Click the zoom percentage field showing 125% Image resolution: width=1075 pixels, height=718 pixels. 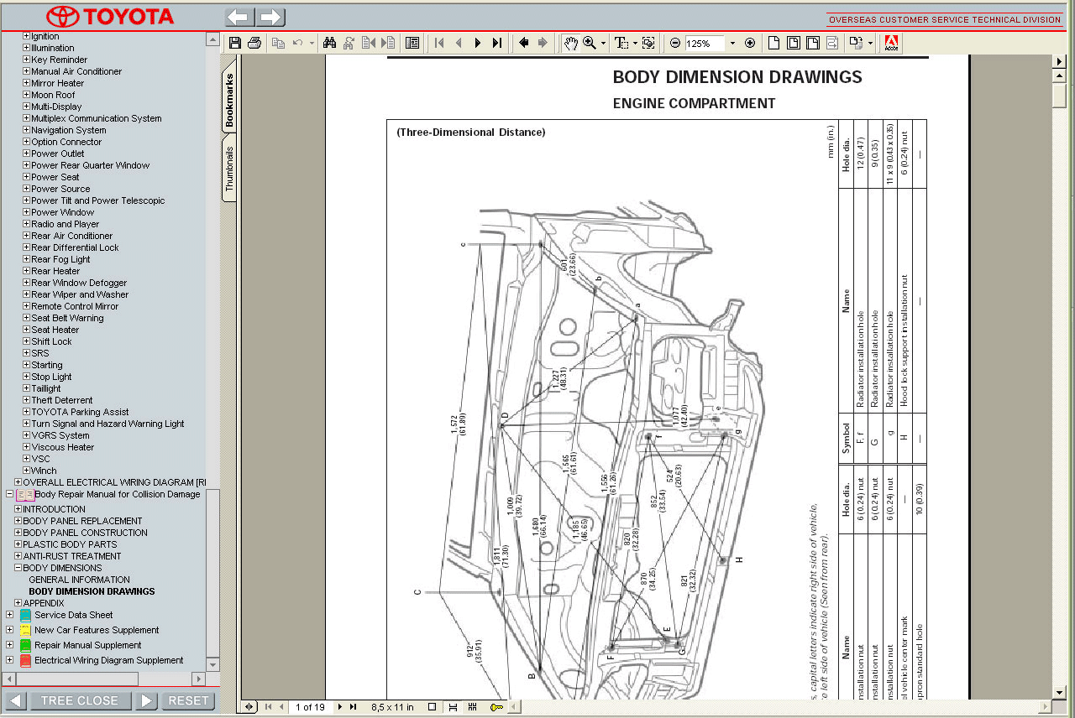(x=705, y=43)
